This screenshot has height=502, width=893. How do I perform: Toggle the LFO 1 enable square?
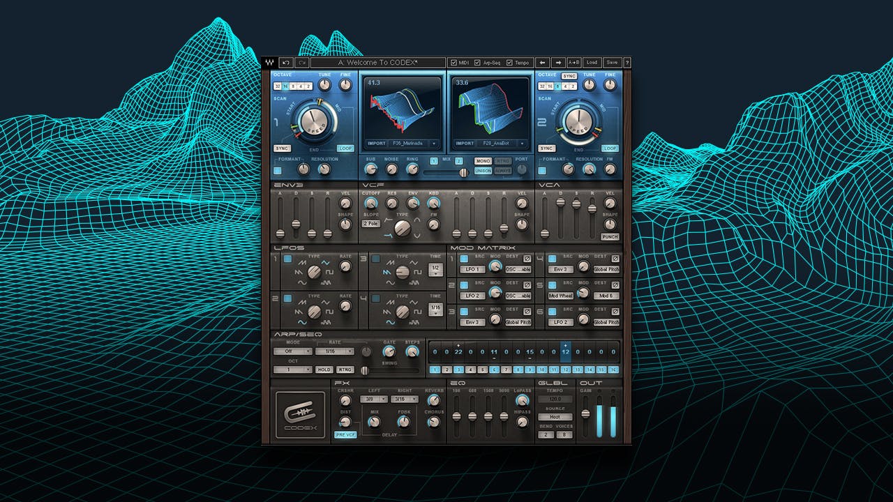pos(287,259)
